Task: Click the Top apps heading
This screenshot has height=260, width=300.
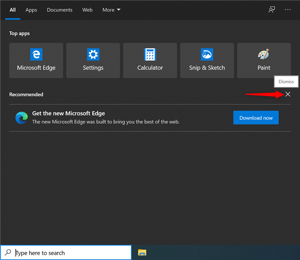Action: coord(19,33)
